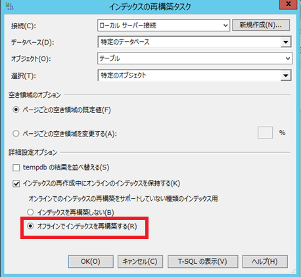This screenshot has width=301, height=277.
Task: Close the インデックスの再構築タスク dialog
Action: pos(289,5)
